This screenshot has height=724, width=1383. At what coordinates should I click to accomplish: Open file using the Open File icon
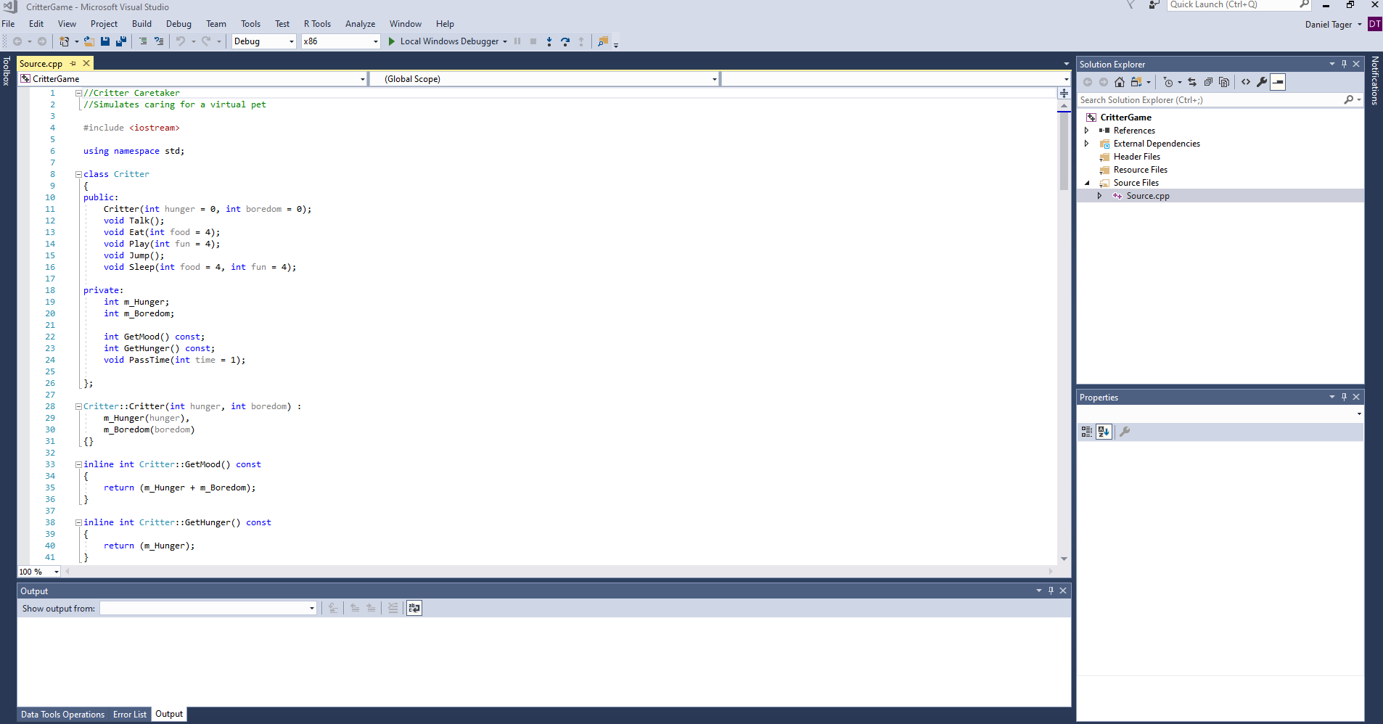[x=89, y=41]
